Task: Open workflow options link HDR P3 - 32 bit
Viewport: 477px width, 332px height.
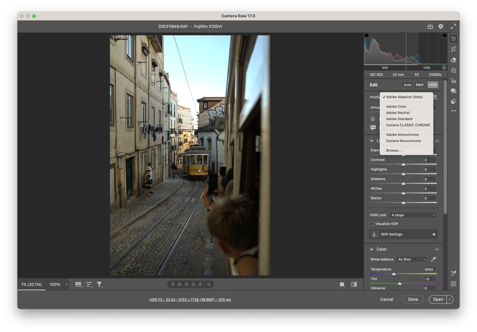Action: 190,299
